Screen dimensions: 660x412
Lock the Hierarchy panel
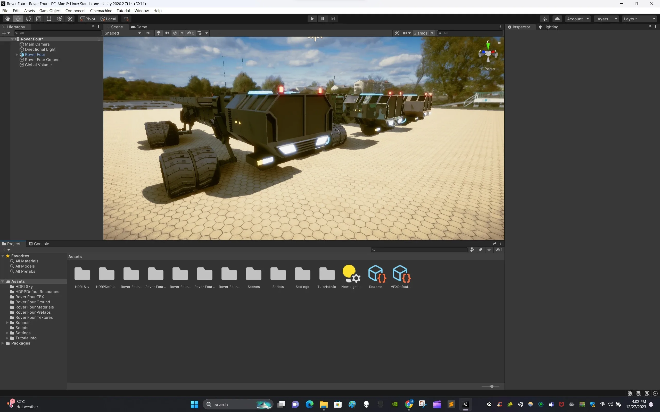(93, 27)
